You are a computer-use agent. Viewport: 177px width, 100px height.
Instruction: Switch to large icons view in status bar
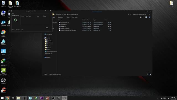coord(150,74)
